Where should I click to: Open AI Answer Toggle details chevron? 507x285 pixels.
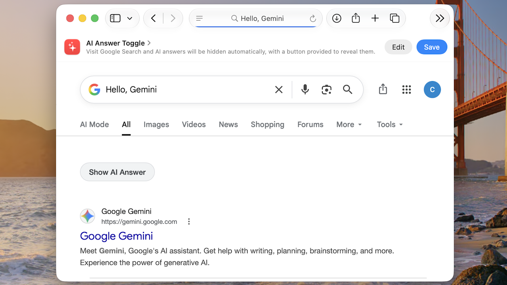[x=149, y=43]
